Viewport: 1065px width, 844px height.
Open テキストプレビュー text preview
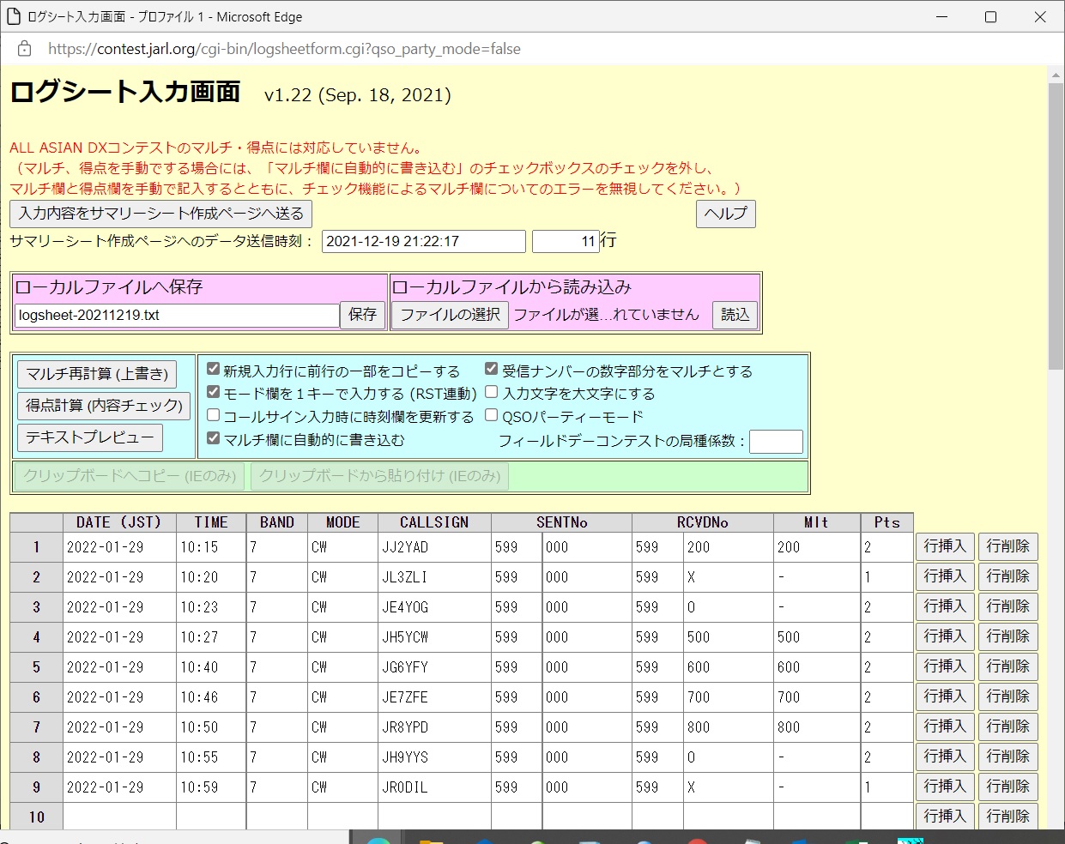coord(90,437)
